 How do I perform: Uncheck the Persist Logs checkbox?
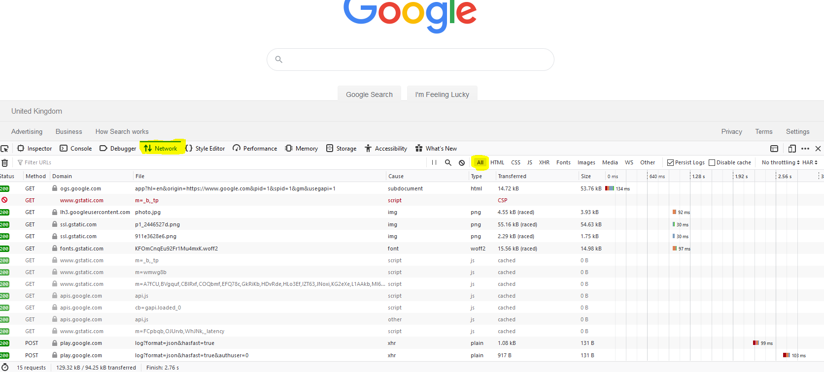point(670,162)
